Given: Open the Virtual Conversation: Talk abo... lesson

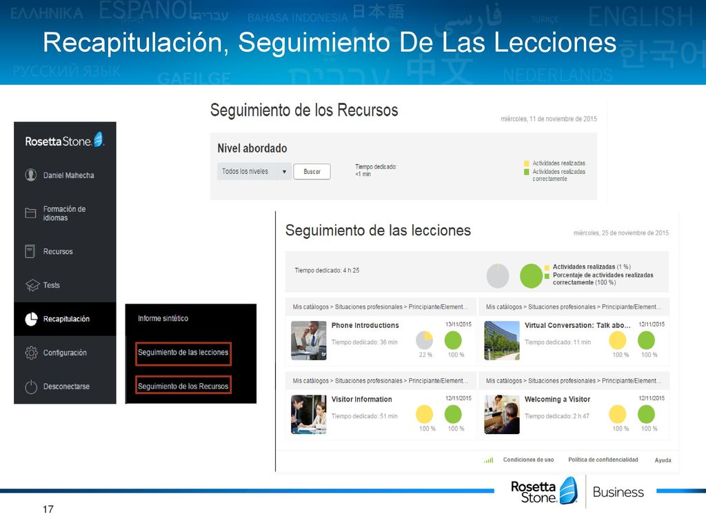Looking at the screenshot, I should click(x=577, y=326).
